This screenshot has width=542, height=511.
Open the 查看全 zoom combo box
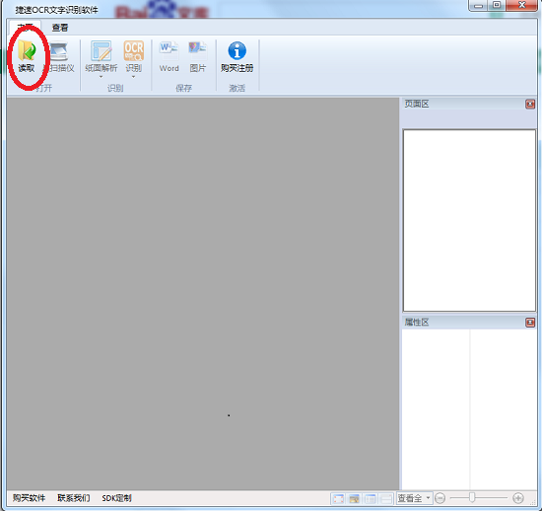(414, 498)
